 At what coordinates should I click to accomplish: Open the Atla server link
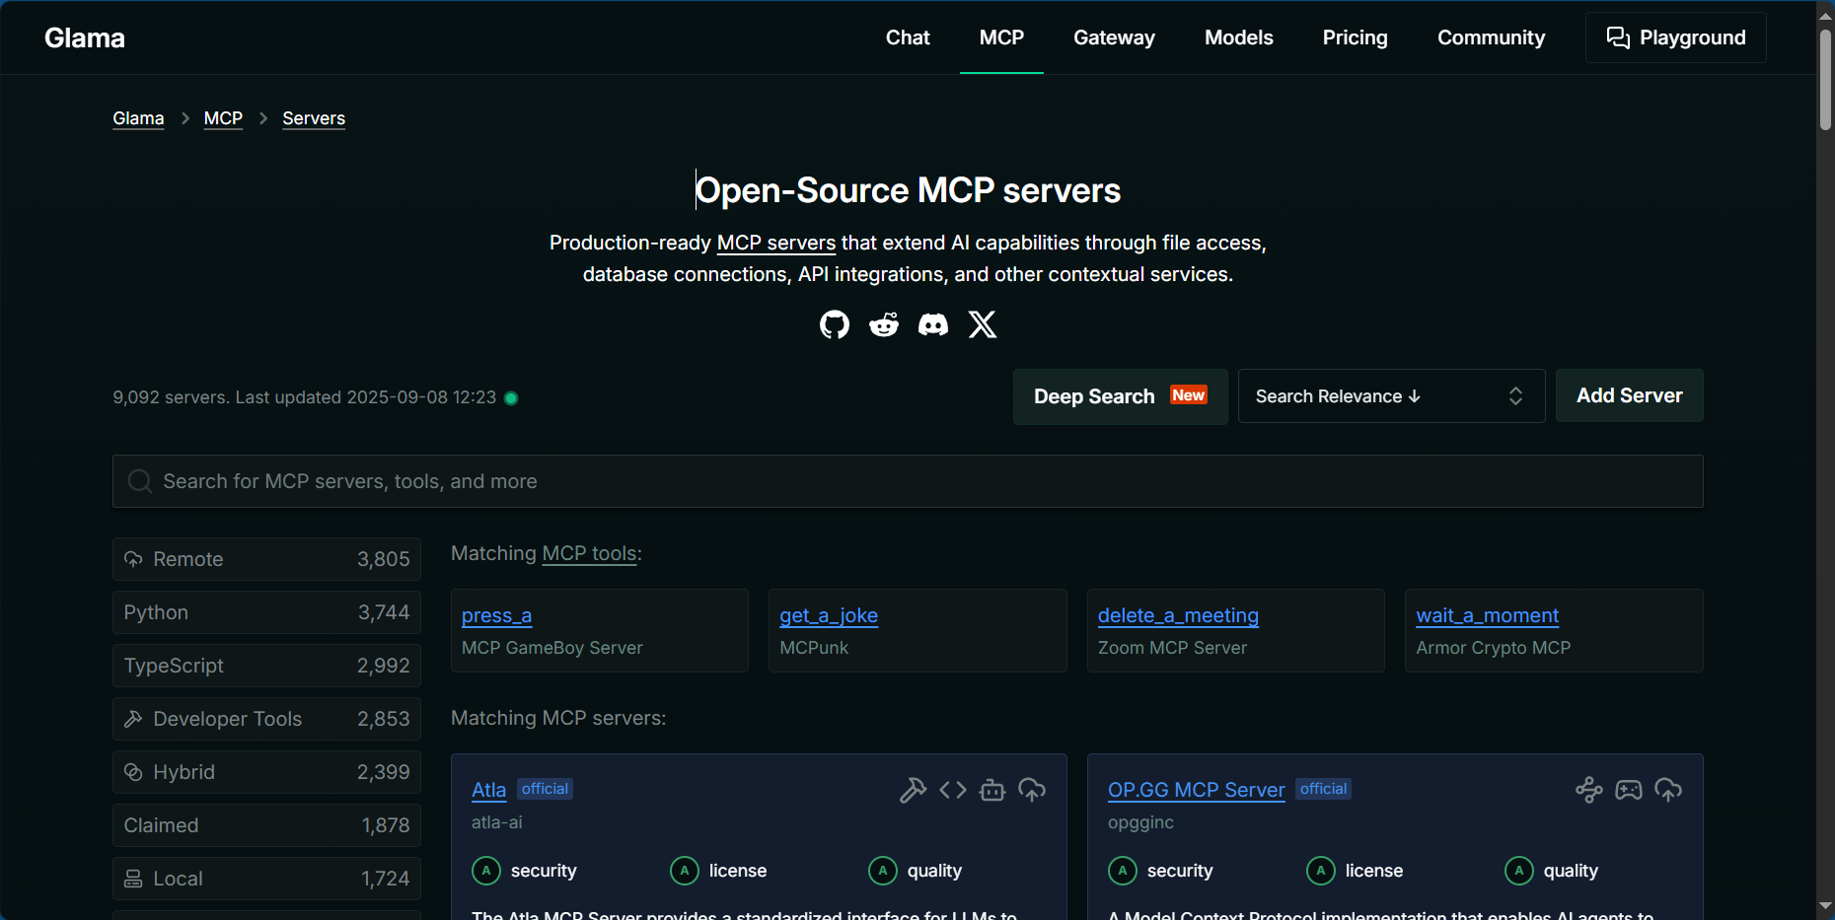pos(488,790)
